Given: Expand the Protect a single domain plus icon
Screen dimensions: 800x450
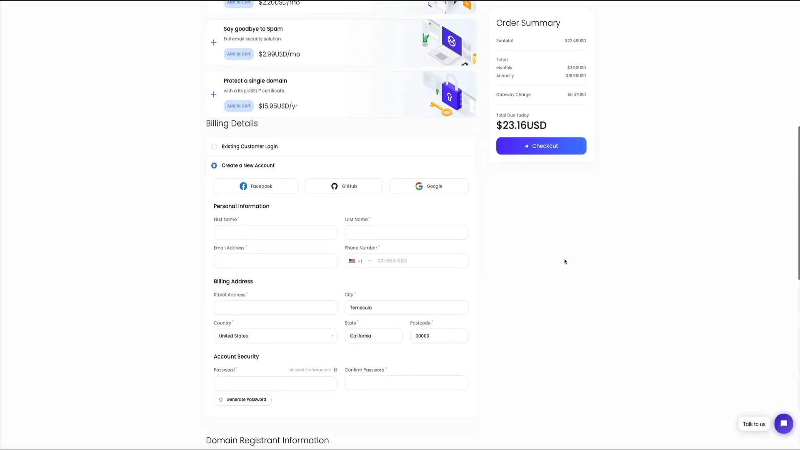Looking at the screenshot, I should 214,95.
